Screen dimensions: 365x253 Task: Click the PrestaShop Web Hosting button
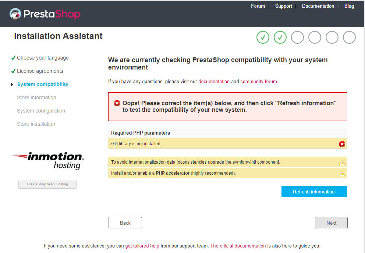[x=47, y=184]
